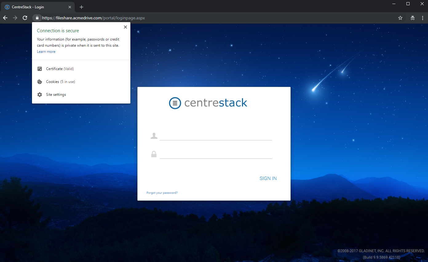Screen dimensions: 428x262
Task: Click the password lock icon
Action: [154, 154]
